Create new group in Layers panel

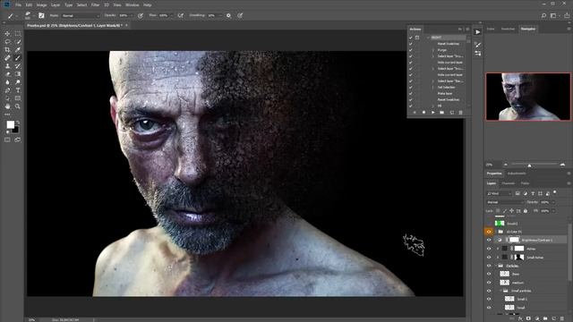pyautogui.click(x=545, y=318)
